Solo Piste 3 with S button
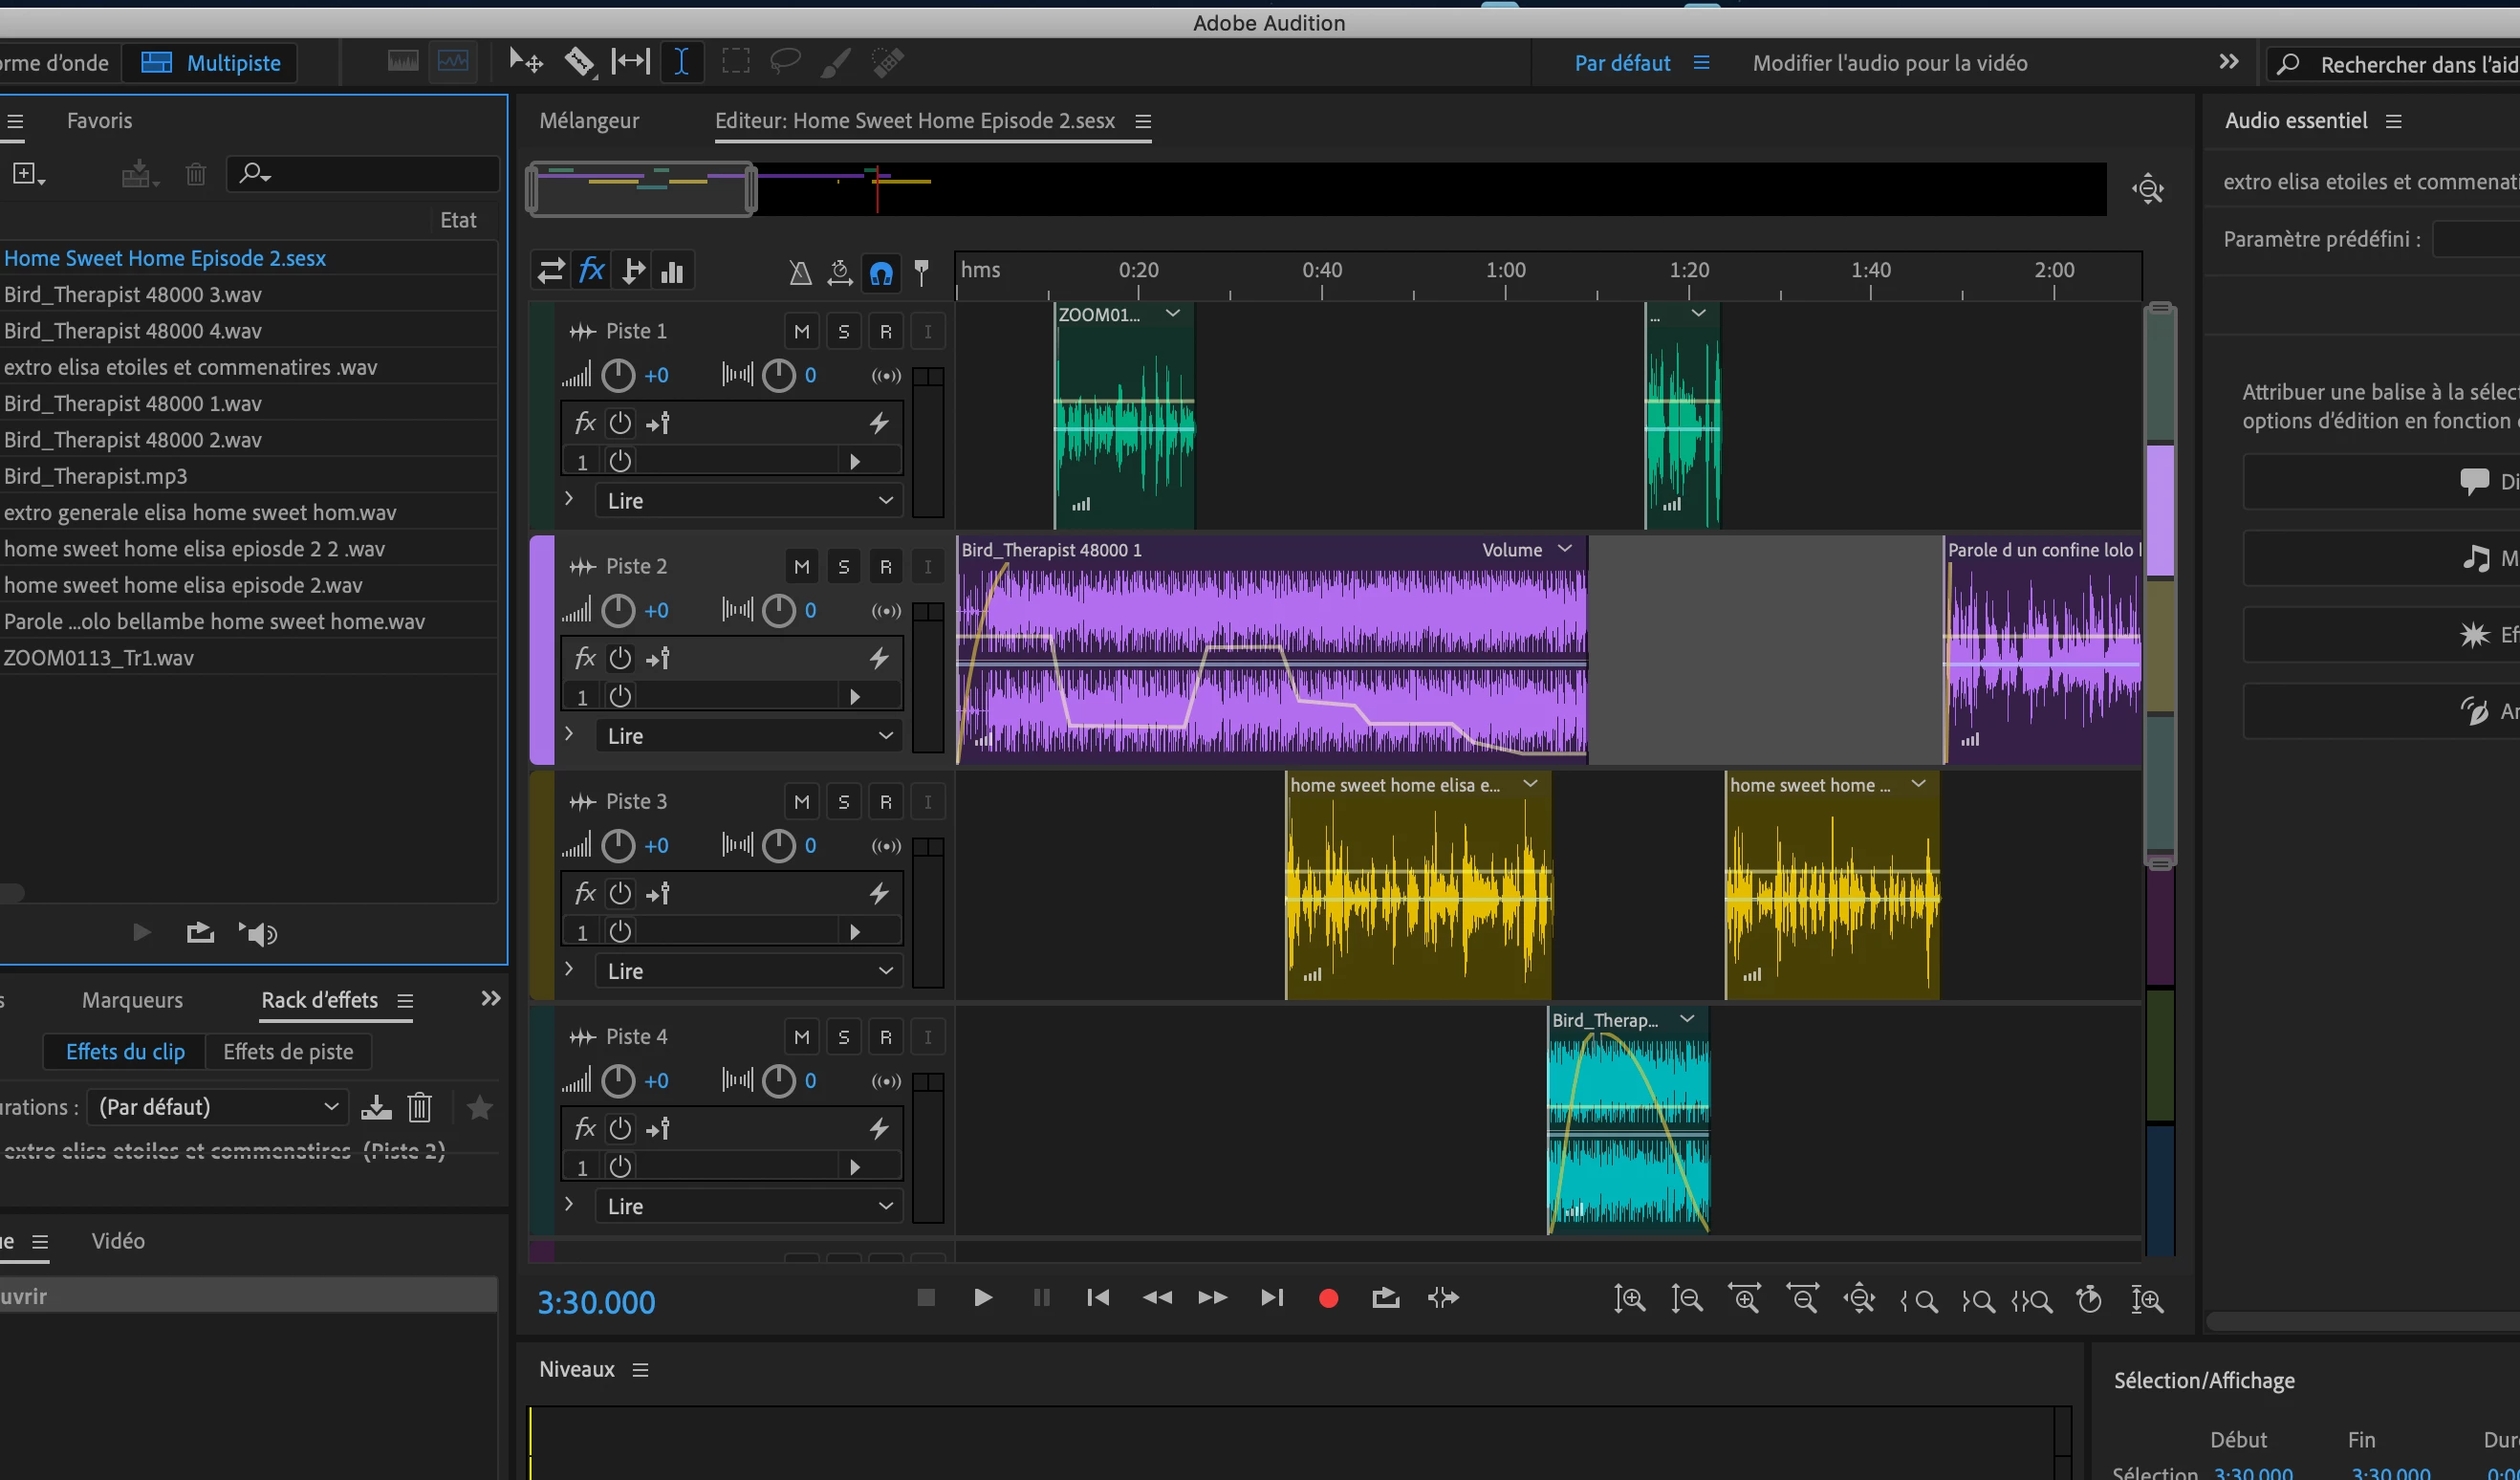This screenshot has width=2520, height=1480. pos(843,802)
